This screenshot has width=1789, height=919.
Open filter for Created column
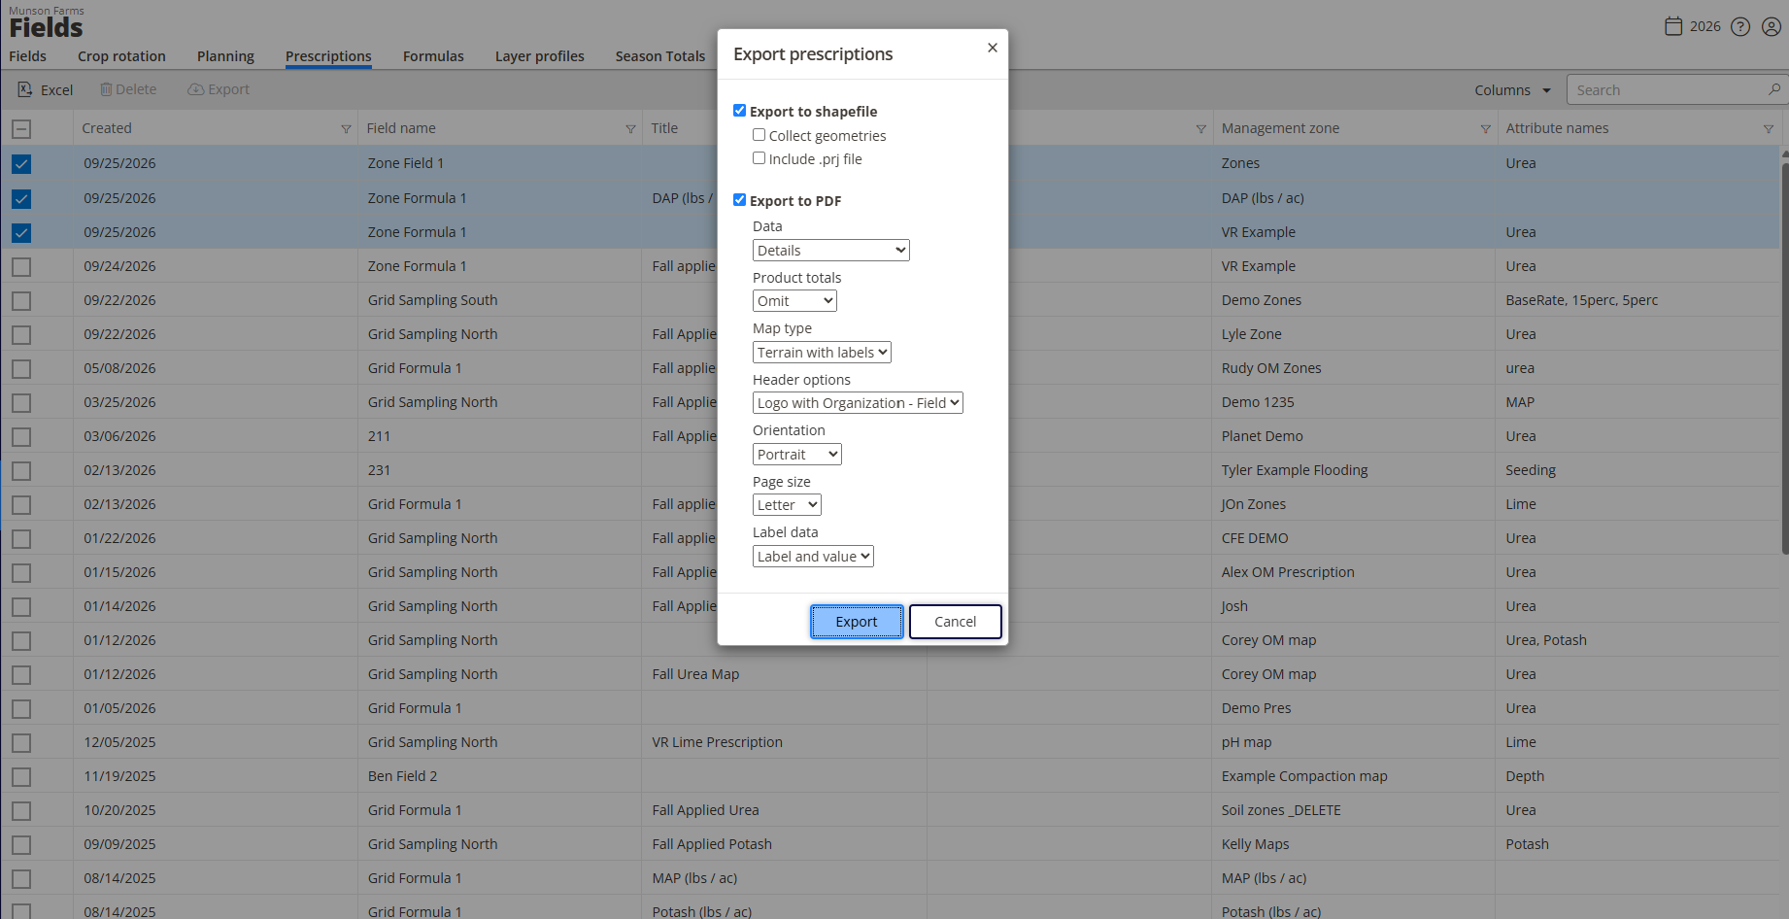click(x=346, y=129)
